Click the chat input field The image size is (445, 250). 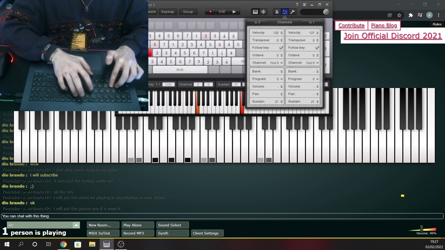pyautogui.click(x=222, y=216)
